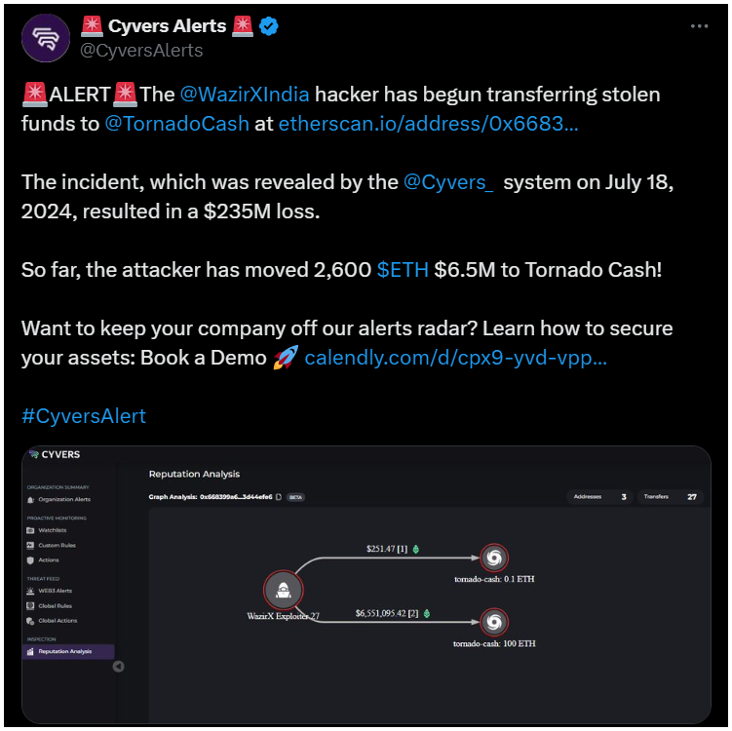Open the @WazirXIndia mention link
The width and height of the screenshot is (732, 731).
(245, 95)
